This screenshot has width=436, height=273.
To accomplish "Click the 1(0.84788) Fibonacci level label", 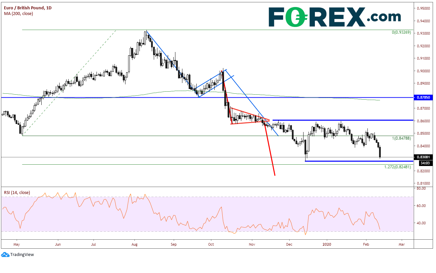I will coord(401,138).
